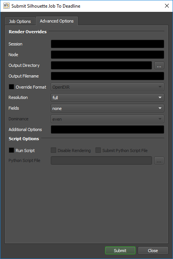The height and width of the screenshot is (259, 173).
Task: Click into the Node text field
Action: [x=107, y=55]
